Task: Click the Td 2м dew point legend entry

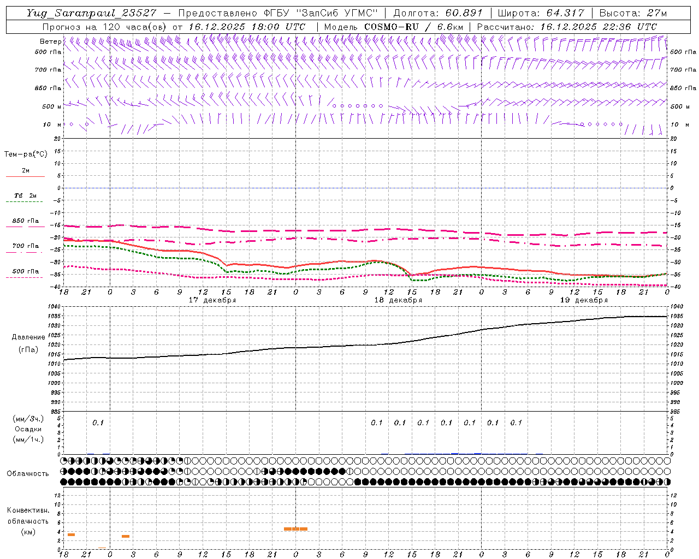Action: pyautogui.click(x=26, y=195)
